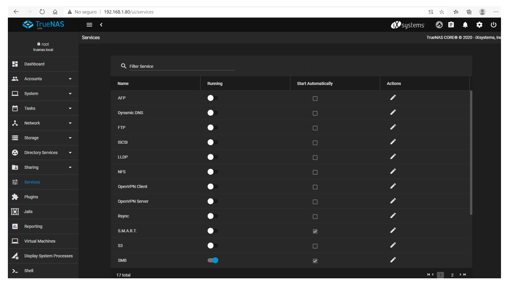Edit the SMB service settings
Screen dimensions: 508x284
[x=393, y=260]
